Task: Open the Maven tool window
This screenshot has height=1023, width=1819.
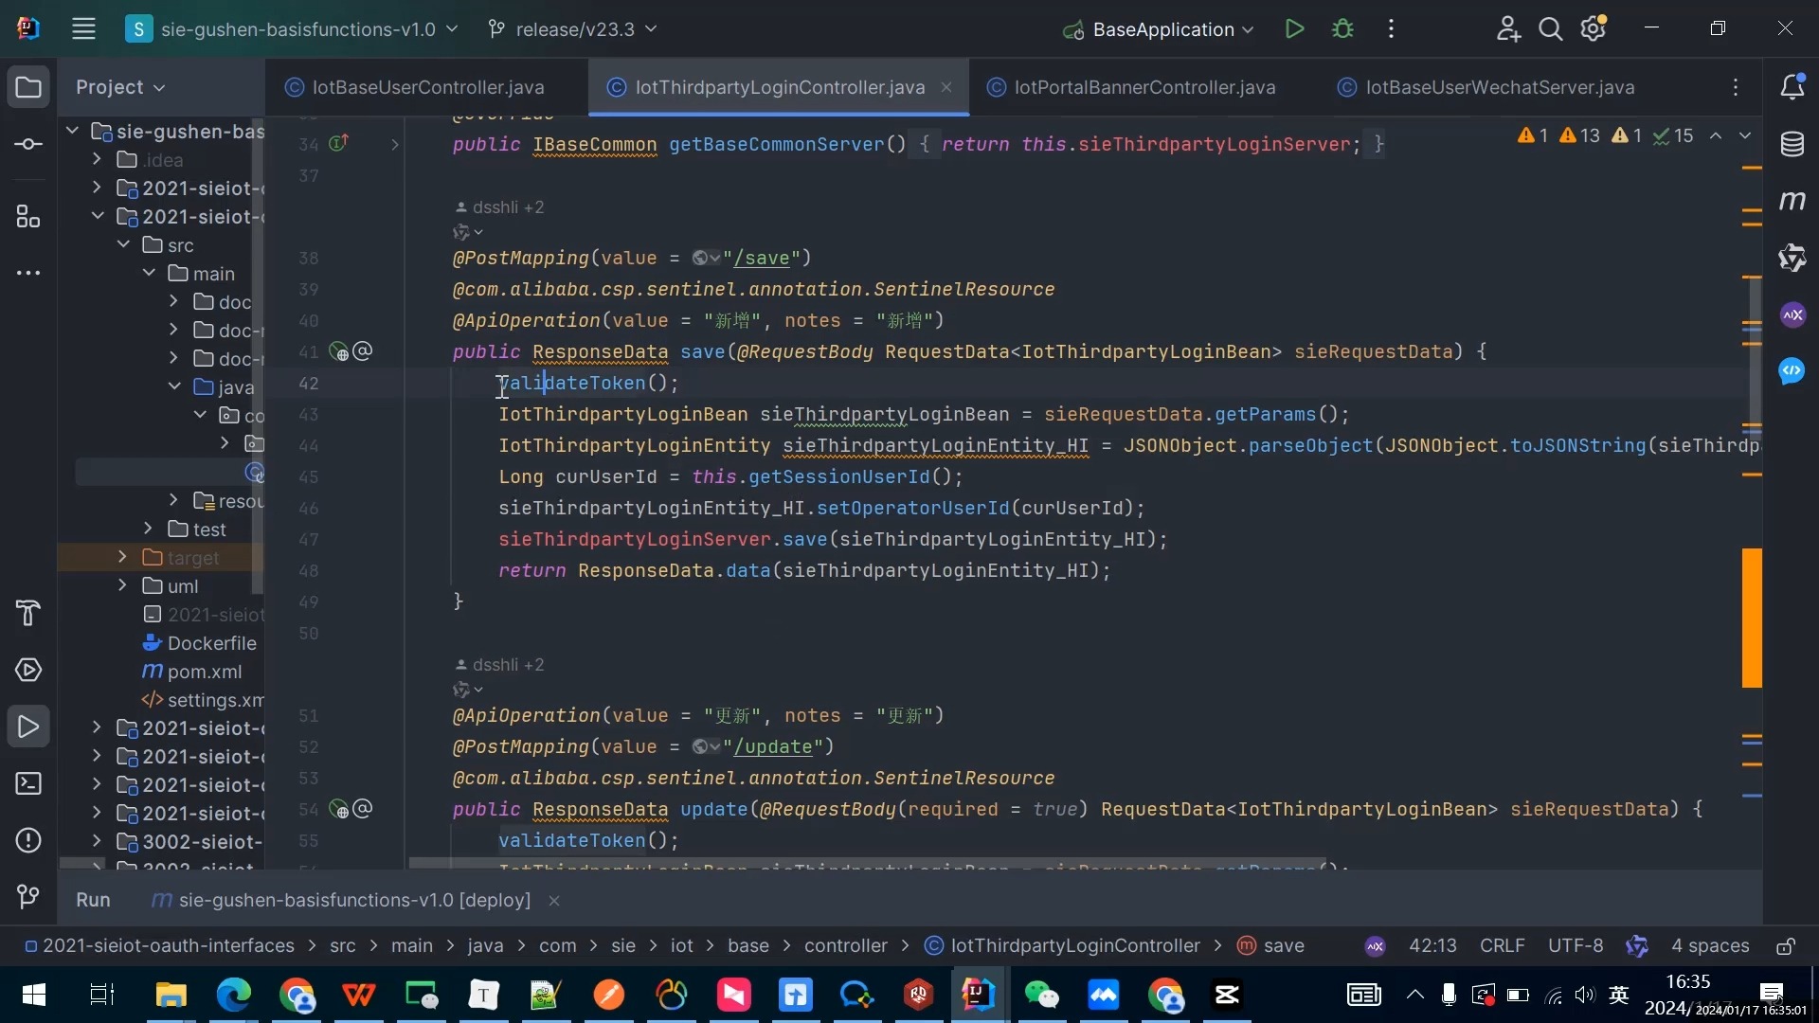Action: [x=1792, y=201]
